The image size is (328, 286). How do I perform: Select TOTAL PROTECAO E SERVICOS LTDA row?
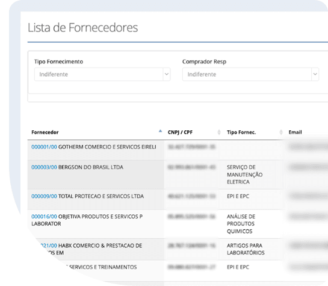[178, 199]
